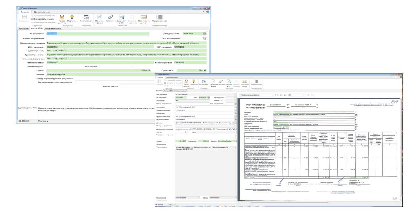Fit whole page icon in preview toolbar
Image resolution: width=419 pixels, height=212 pixels.
click(x=281, y=95)
